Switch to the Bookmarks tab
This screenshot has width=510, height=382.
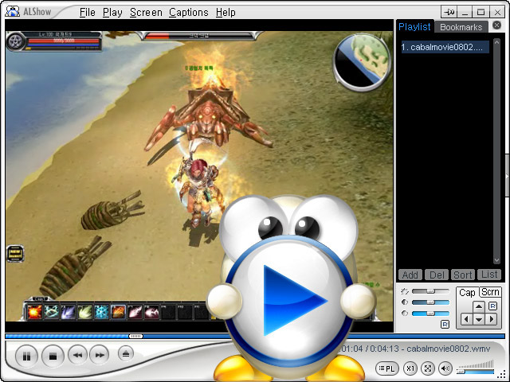[461, 27]
